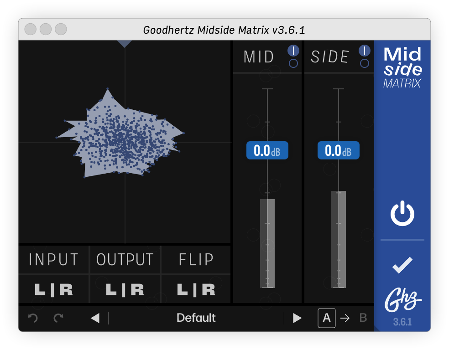Screen dimensions: 449x350
Task: Enable the Side channel on button
Action: tap(365, 51)
